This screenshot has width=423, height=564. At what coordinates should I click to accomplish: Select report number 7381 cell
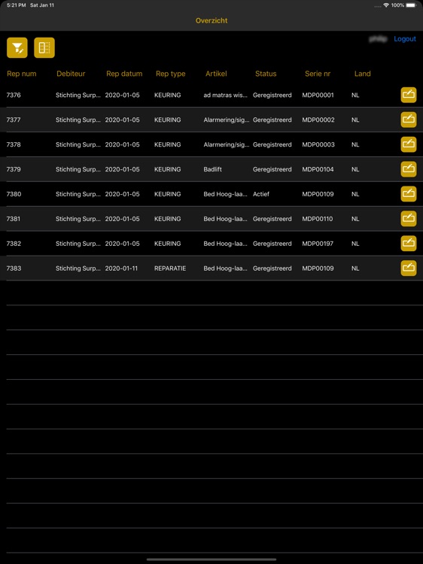[x=14, y=219]
